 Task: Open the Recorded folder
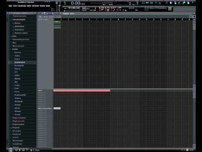tap(16, 131)
